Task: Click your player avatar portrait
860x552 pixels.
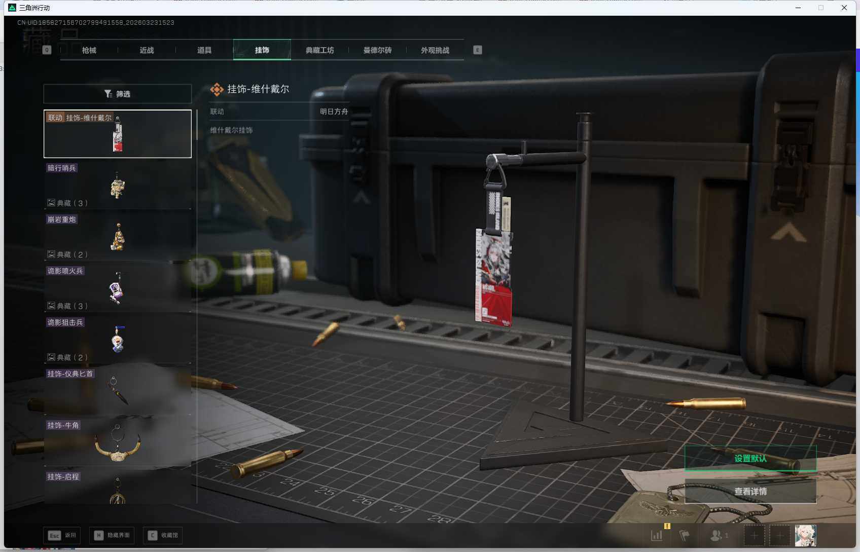Action: click(806, 535)
